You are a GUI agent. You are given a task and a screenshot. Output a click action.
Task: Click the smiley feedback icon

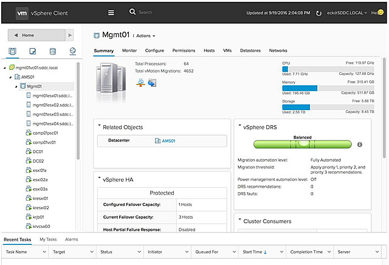click(381, 12)
